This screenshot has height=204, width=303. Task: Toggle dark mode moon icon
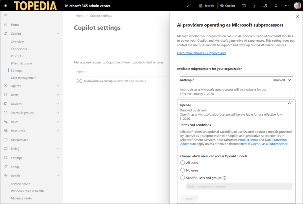(265, 6)
